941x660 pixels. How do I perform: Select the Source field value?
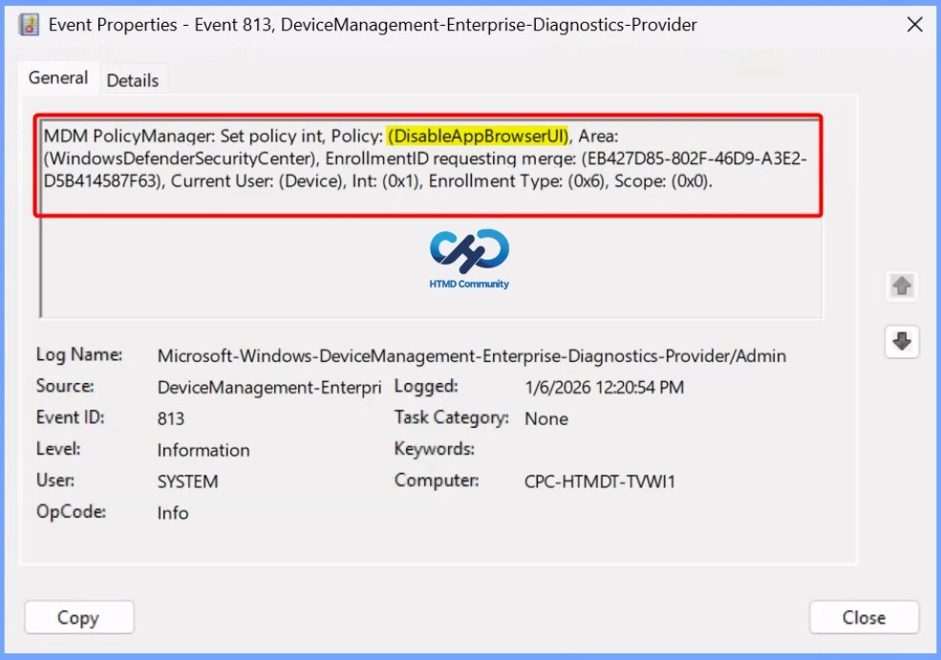[x=269, y=387]
